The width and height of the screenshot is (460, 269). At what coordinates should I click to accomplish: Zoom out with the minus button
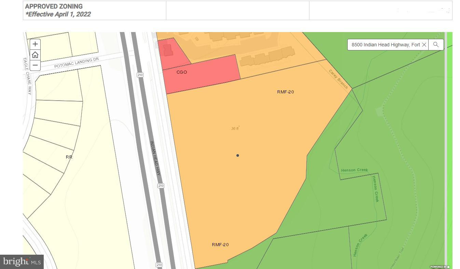[35, 65]
